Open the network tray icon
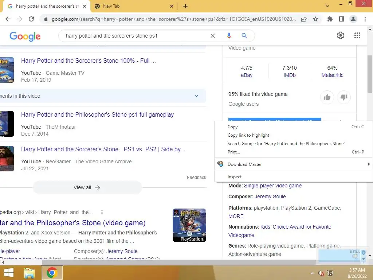 (330, 273)
